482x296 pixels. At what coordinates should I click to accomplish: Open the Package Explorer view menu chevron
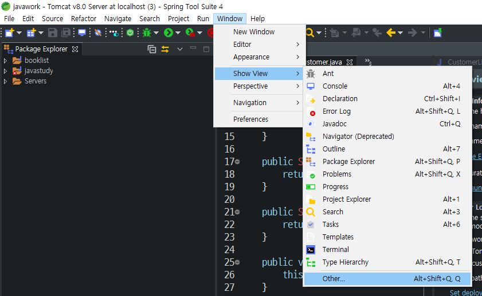[180, 49]
